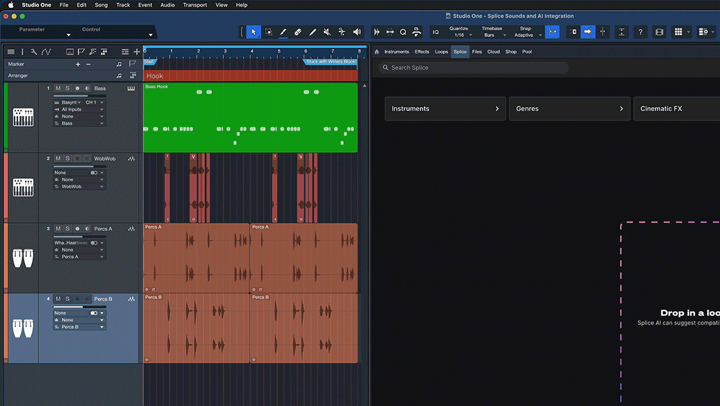The width and height of the screenshot is (720, 406).
Task: Choose the Listen speaker tool
Action: pos(357,32)
